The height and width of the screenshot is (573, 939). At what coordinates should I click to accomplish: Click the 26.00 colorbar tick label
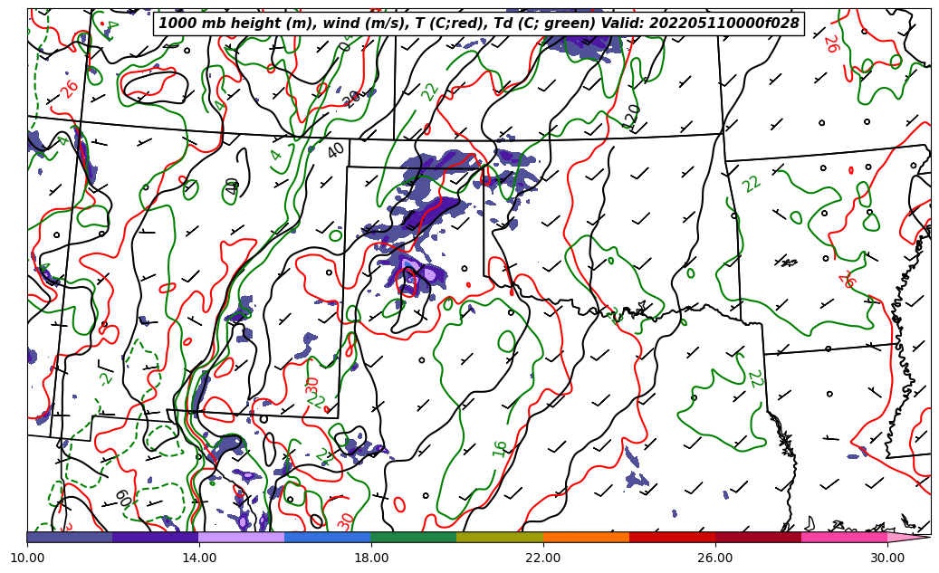click(715, 559)
